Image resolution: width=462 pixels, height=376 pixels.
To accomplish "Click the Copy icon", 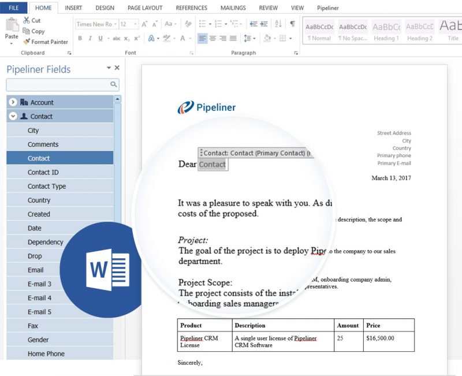I will click(26, 31).
